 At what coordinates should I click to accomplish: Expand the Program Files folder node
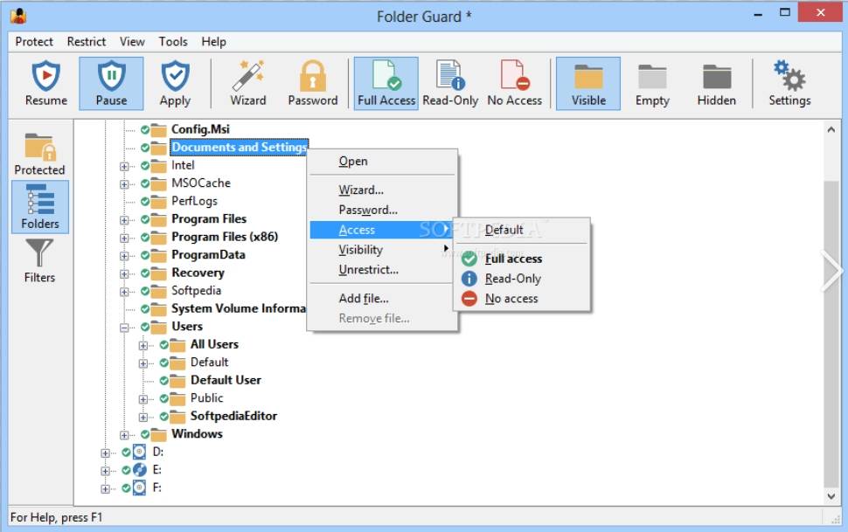tap(124, 220)
